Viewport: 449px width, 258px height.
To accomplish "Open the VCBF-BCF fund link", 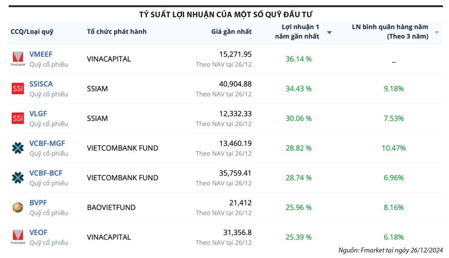I will (x=46, y=173).
